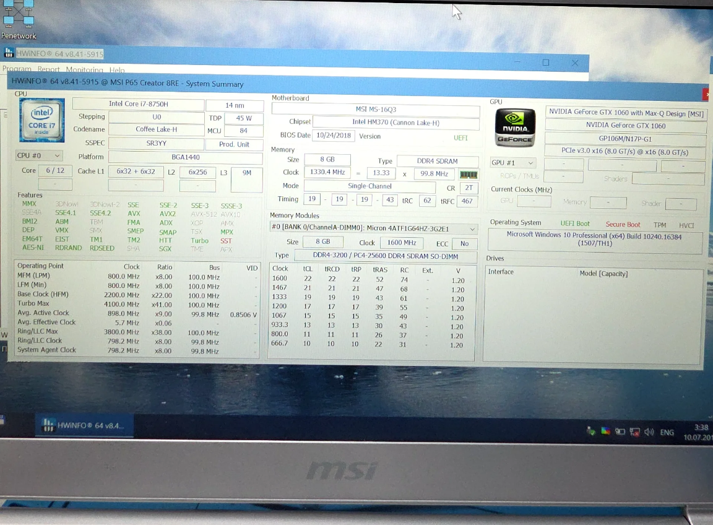Image resolution: width=713 pixels, height=525 pixels.
Task: Click the Single-Channel mode field
Action: click(x=369, y=186)
